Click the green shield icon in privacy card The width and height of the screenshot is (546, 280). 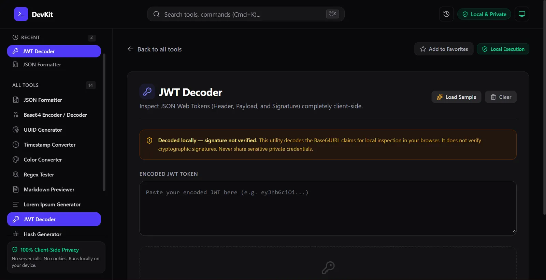click(x=15, y=250)
